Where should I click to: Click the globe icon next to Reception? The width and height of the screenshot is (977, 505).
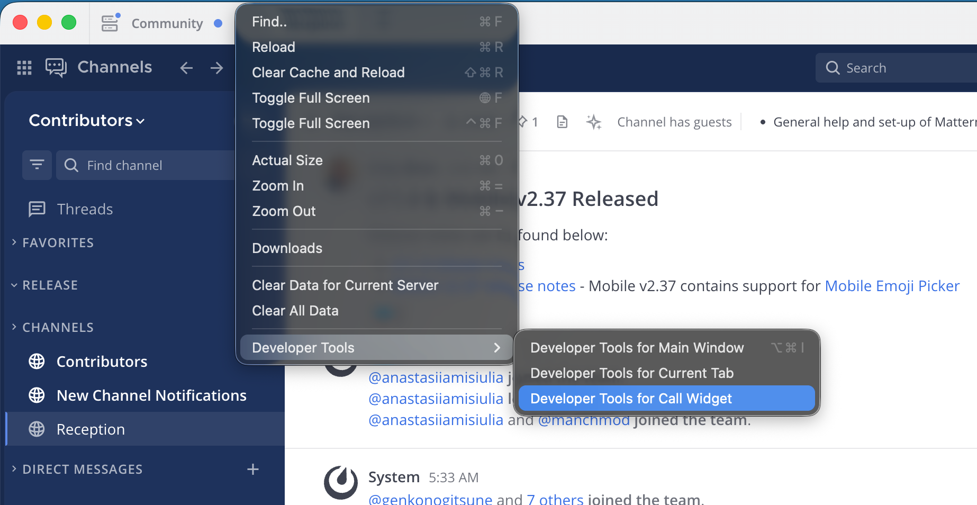coord(37,429)
